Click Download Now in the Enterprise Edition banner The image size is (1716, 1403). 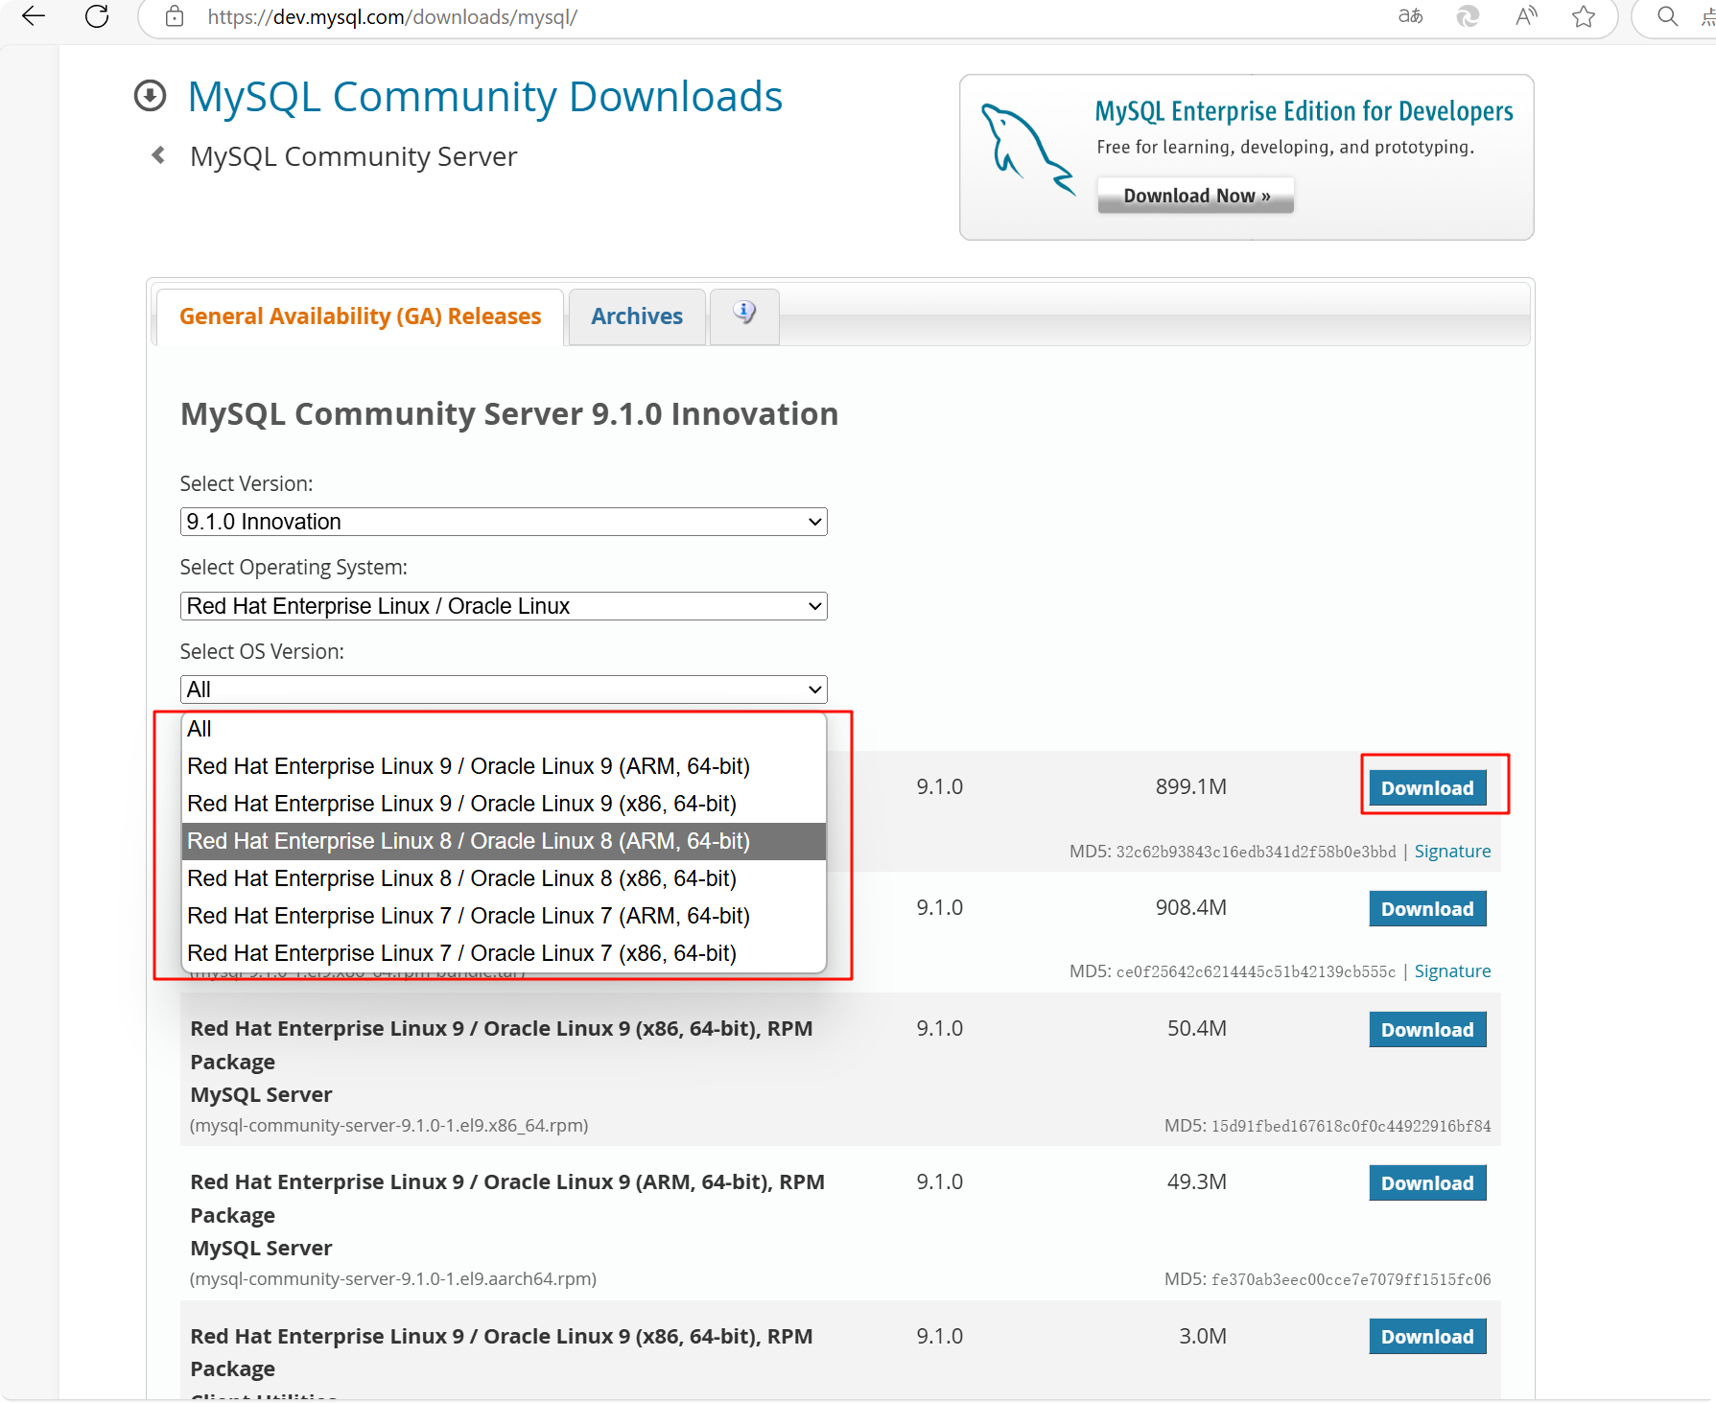(x=1194, y=195)
